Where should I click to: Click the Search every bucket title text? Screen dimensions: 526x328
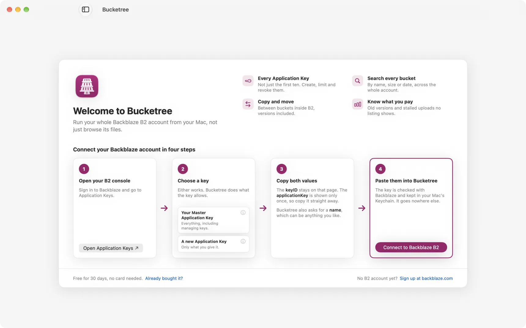pos(391,78)
